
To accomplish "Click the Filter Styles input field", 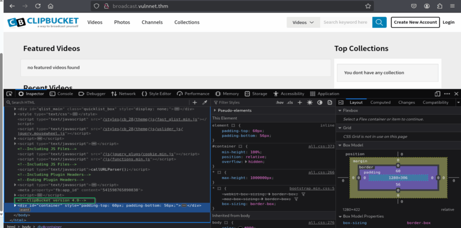I will (x=243, y=102).
